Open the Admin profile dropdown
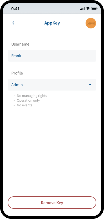The width and height of the screenshot is (104, 219). [x=52, y=85]
